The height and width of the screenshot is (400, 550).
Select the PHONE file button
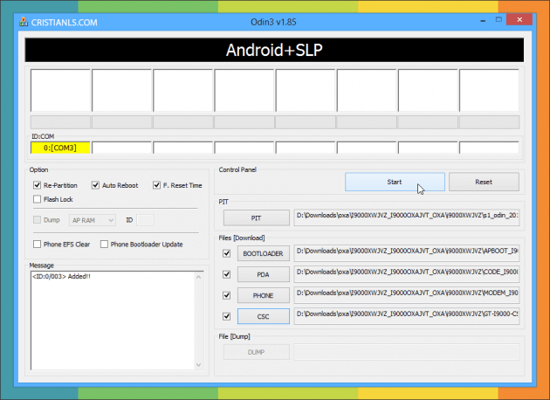pyautogui.click(x=263, y=295)
